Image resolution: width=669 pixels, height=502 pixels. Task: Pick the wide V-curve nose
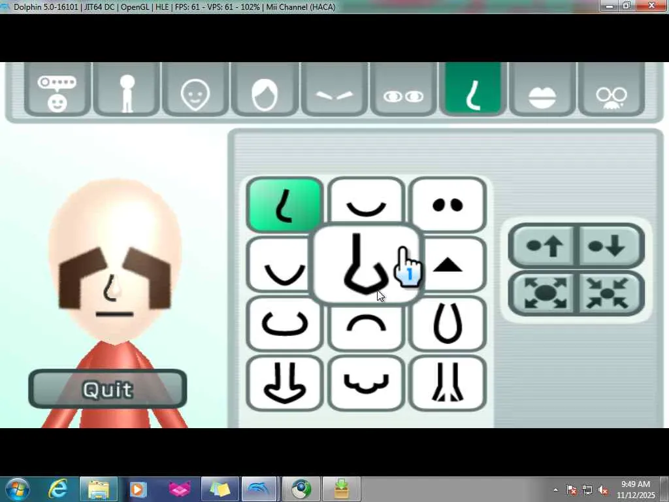280,265
